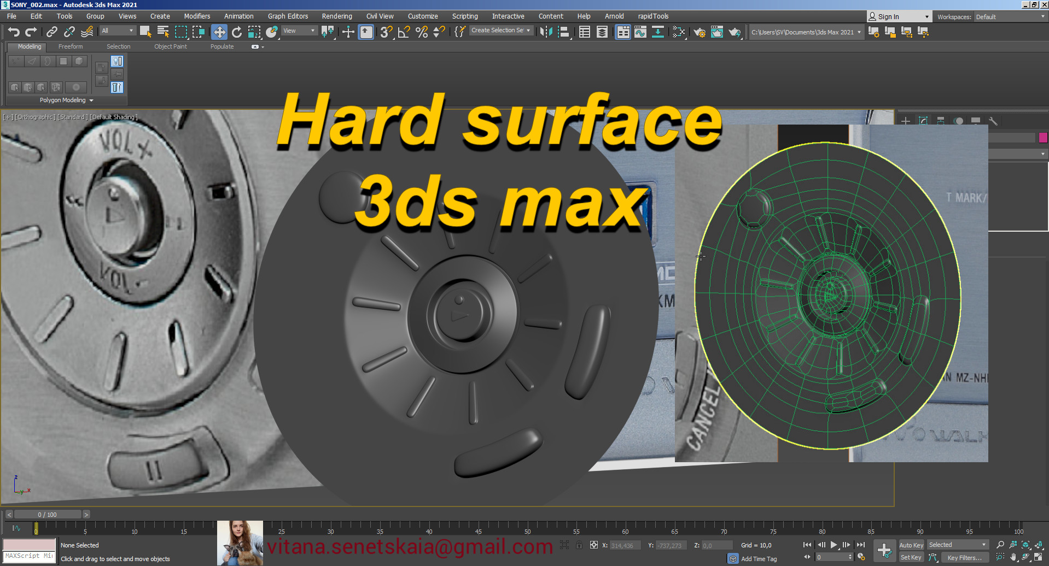Open key mode Selected dropdown
This screenshot has width=1049, height=566.
tap(958, 545)
